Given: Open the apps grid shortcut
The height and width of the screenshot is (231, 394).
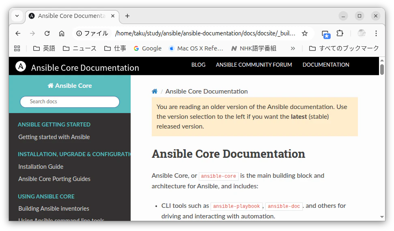Looking at the screenshot, I should (x=17, y=48).
